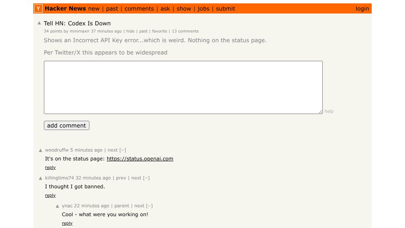Open minimaxir's user profile
Screen dimensions: 405x228
80,31
